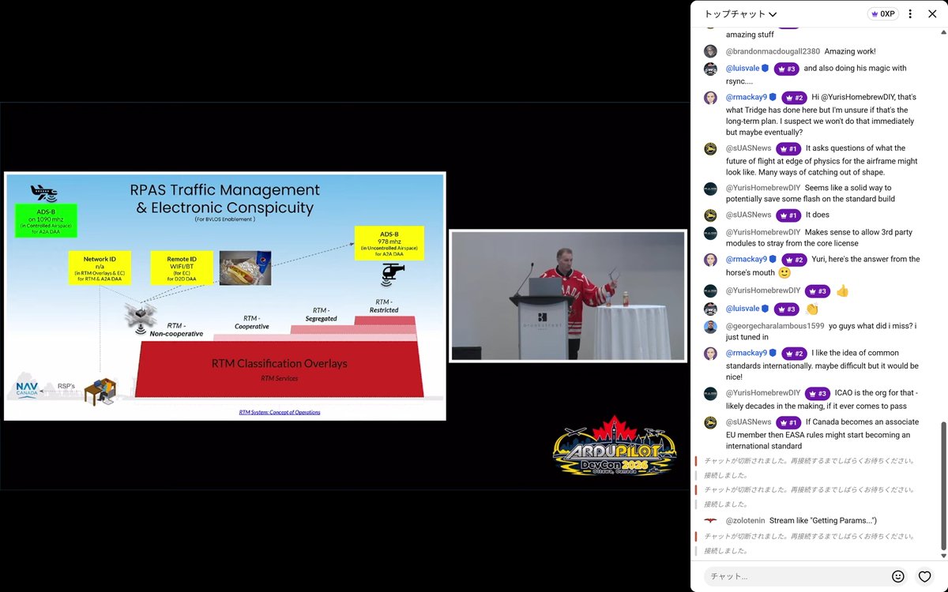Click the chat scrollbar down arrow
Viewport: 948px width, 592px height.
[x=942, y=556]
